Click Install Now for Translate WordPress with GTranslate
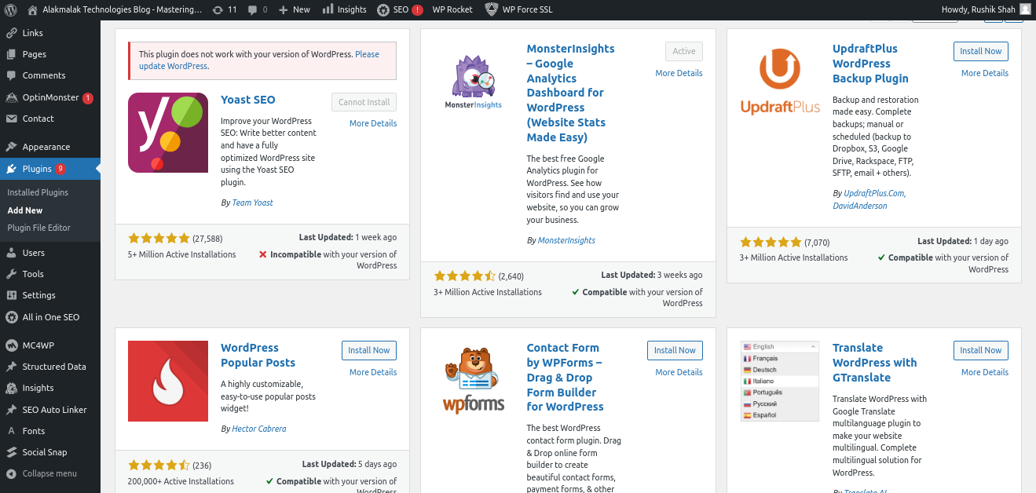The image size is (1036, 493). pos(981,350)
